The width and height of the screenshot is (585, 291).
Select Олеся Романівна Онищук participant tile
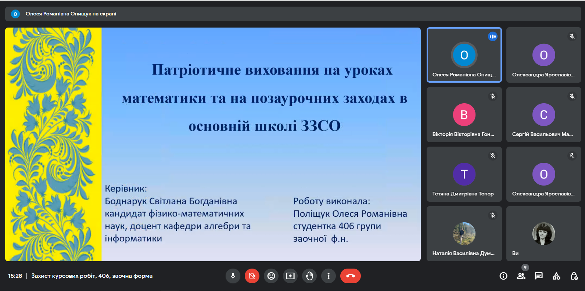(x=464, y=55)
